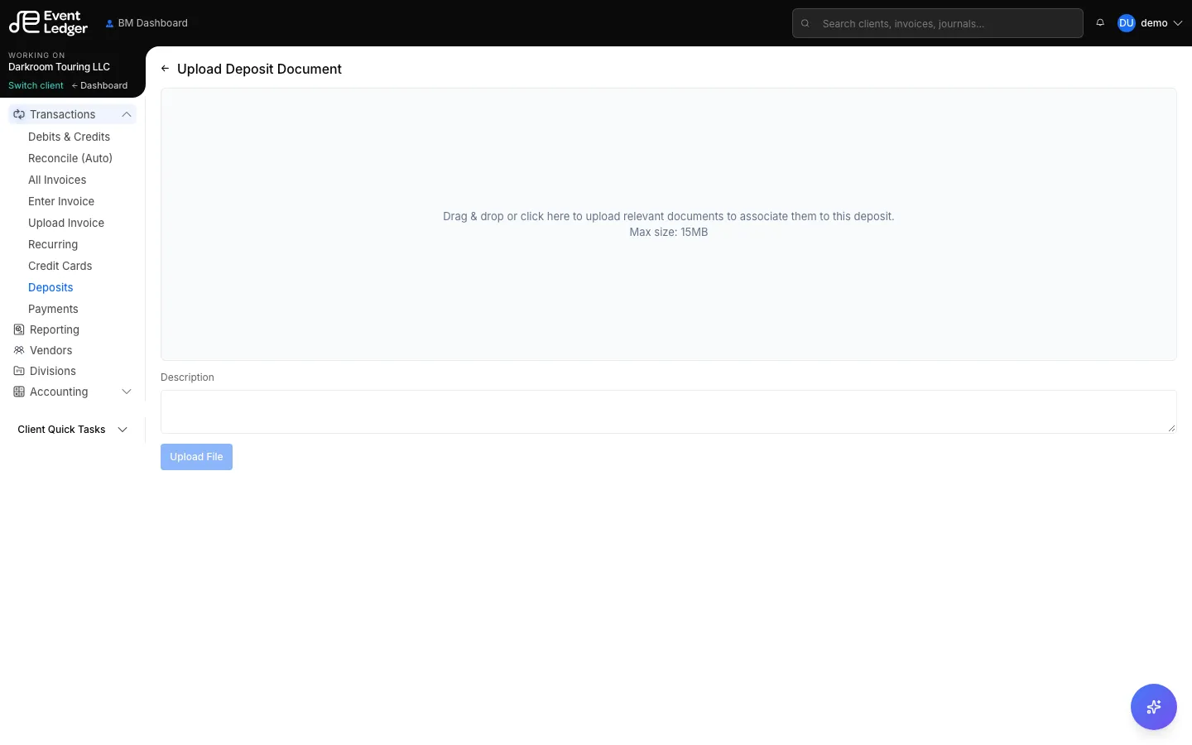Click the Description text area
This screenshot has width=1192, height=745.
[669, 411]
